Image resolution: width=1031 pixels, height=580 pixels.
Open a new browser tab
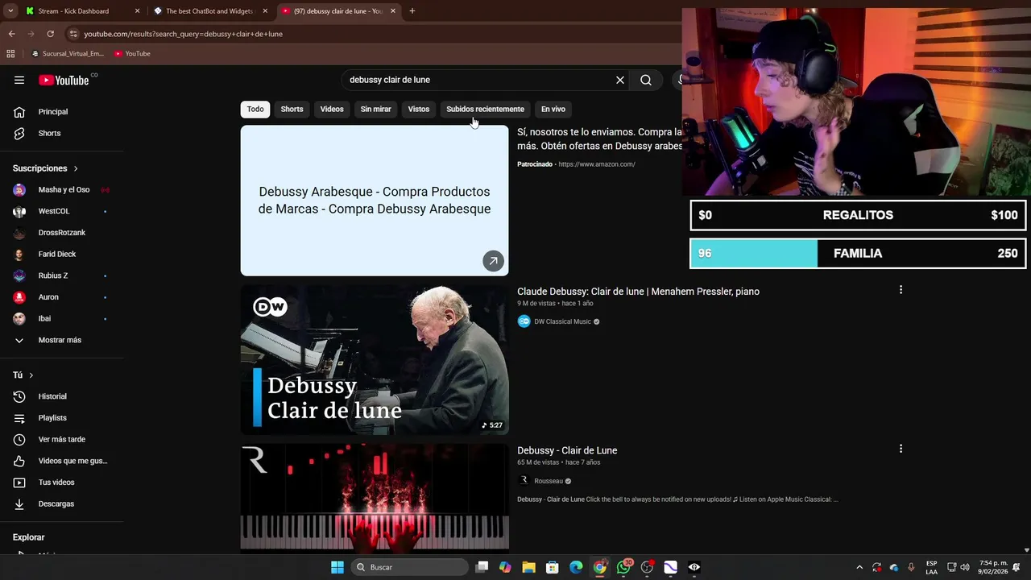coord(412,11)
